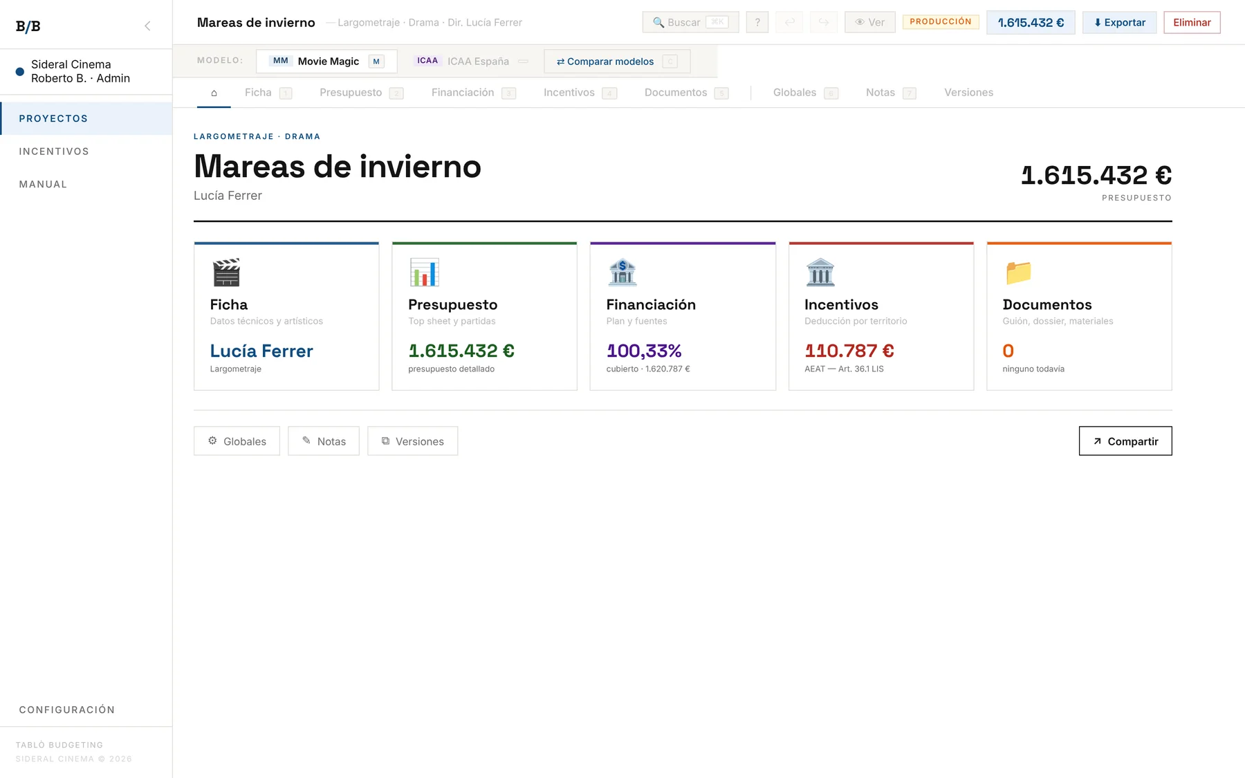The width and height of the screenshot is (1245, 778).
Task: Open Comparar modelos
Action: coord(617,61)
